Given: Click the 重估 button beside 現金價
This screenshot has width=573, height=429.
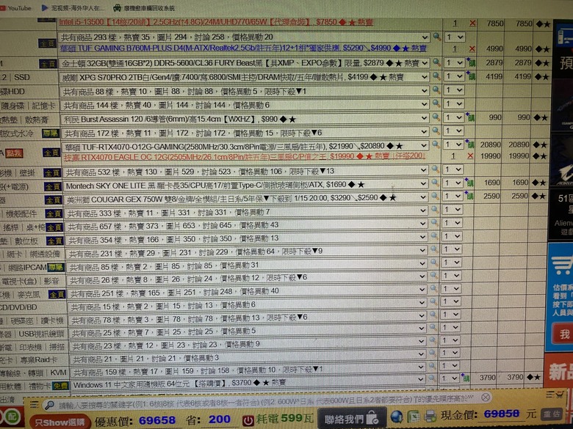Looking at the screenshot, I should [552, 414].
